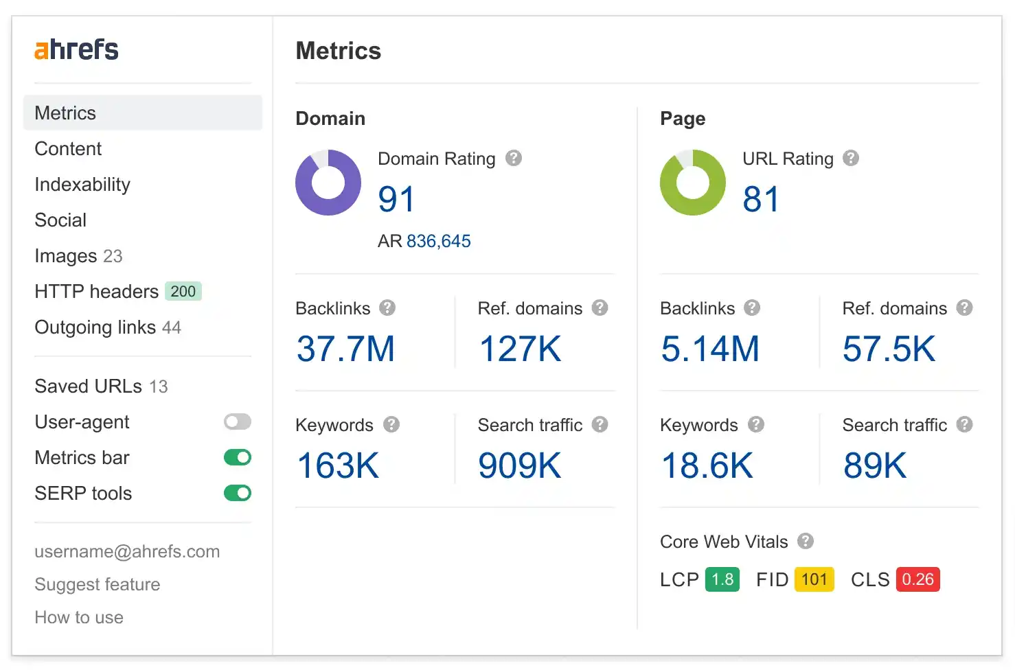Open Domain Backlinks 37.7M report
Screen dimensions: 1015x670
(345, 349)
